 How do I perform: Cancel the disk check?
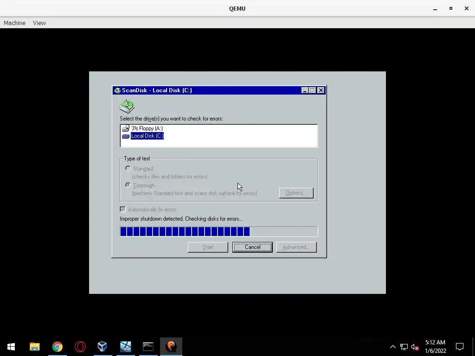pyautogui.click(x=252, y=247)
